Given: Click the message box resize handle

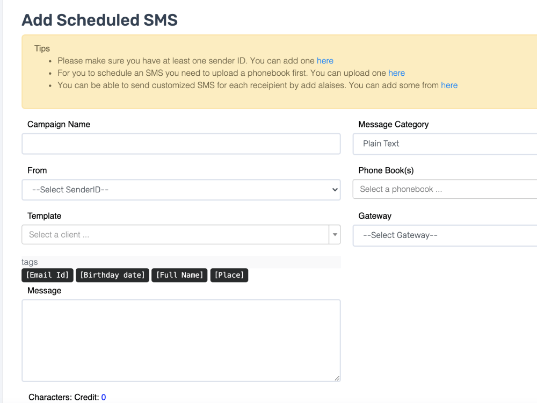Looking at the screenshot, I should (337, 378).
